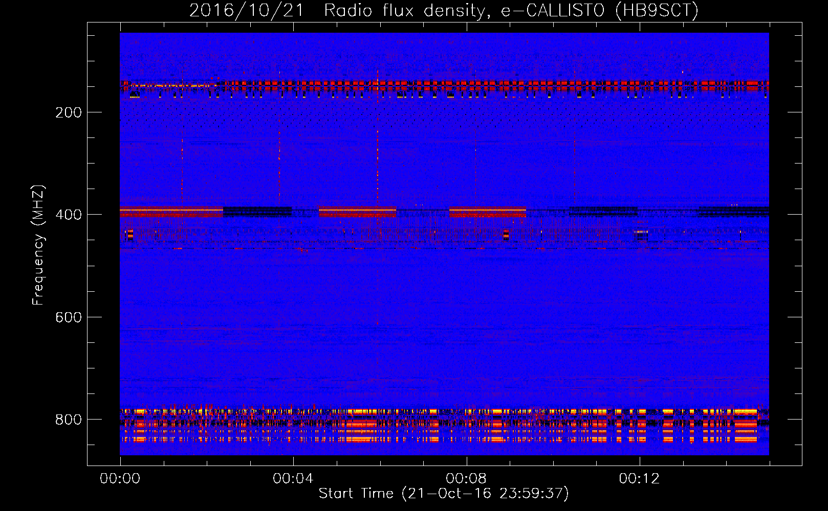
Task: Click the 00:12 time tick label
Action: 639,479
